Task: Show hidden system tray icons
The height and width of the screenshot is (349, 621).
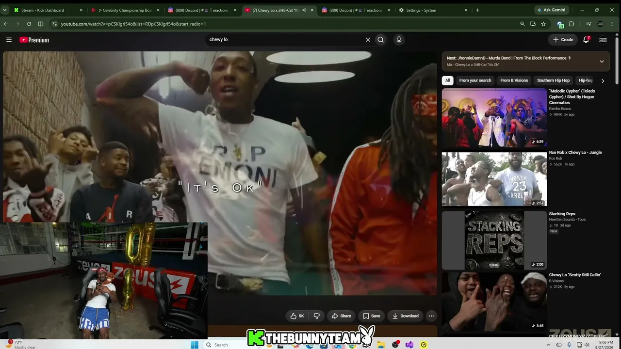Action: pos(549,345)
